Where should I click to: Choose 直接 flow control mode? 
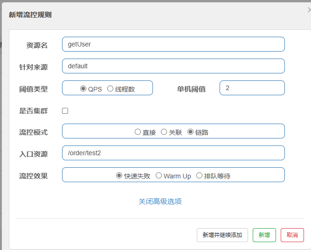[138, 132]
